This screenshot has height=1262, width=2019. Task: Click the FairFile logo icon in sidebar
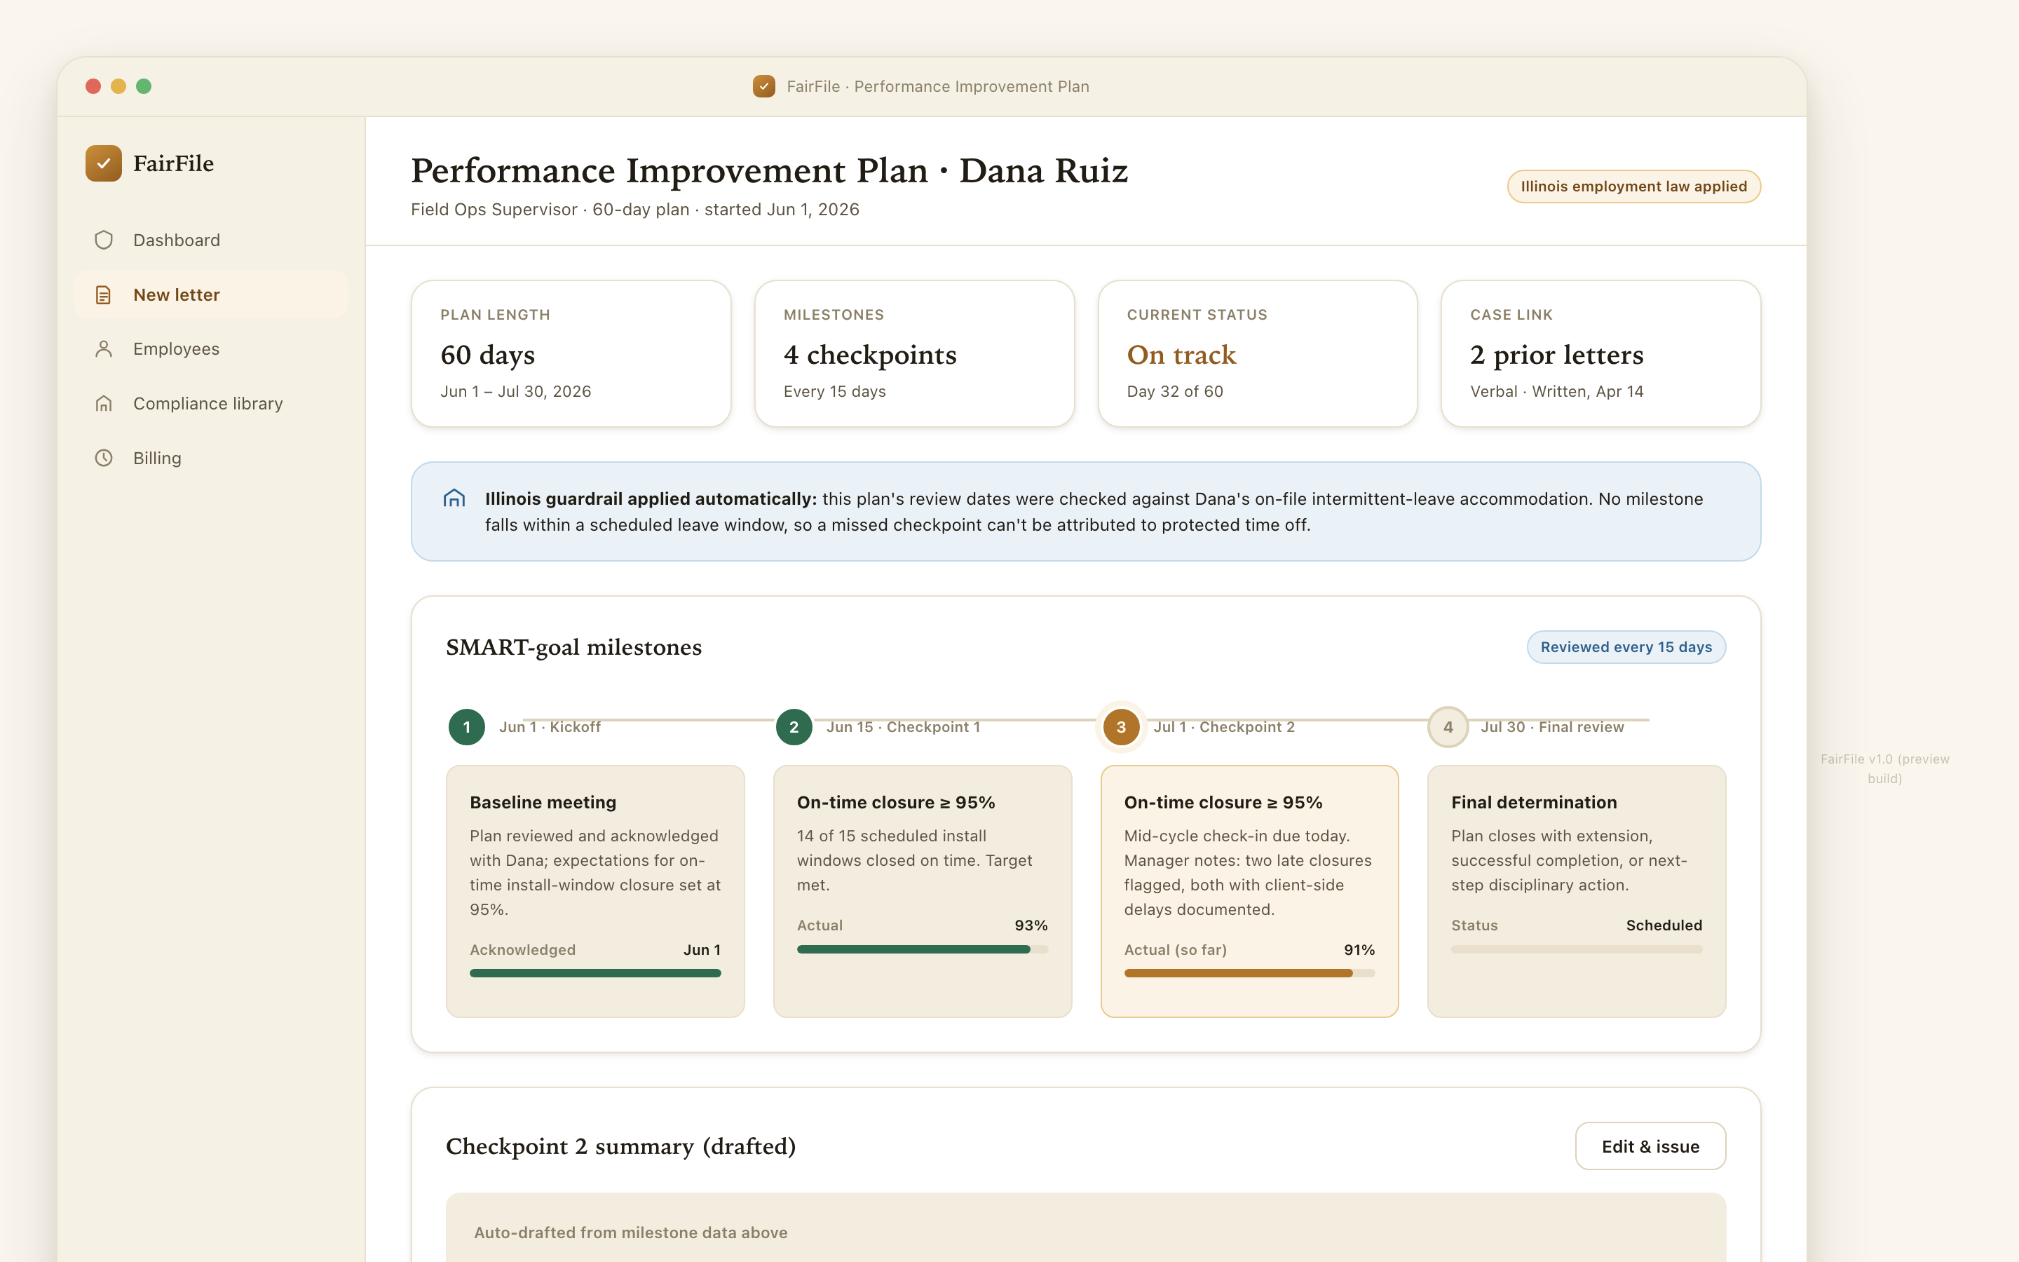(x=104, y=163)
